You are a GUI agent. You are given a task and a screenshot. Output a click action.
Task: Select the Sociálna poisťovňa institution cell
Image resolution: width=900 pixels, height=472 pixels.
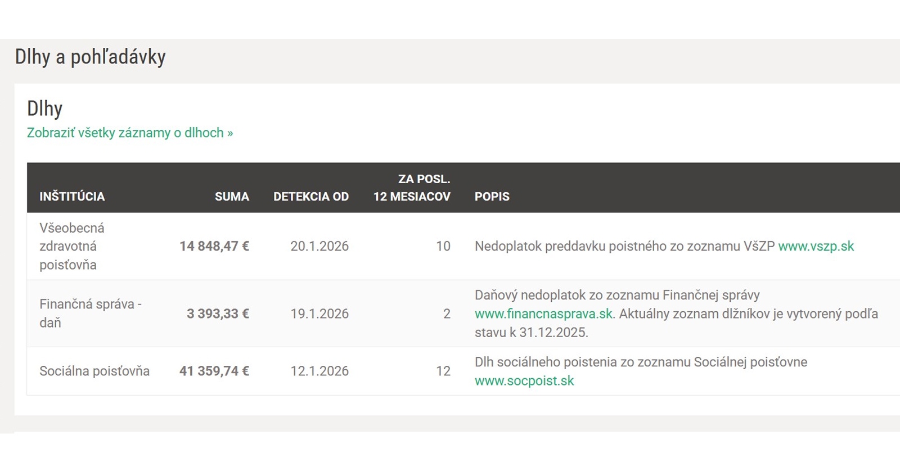tap(94, 371)
